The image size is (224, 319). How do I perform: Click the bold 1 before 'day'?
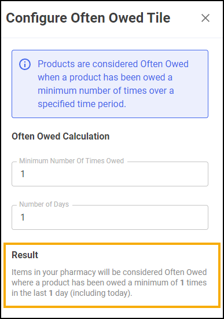click(51, 293)
